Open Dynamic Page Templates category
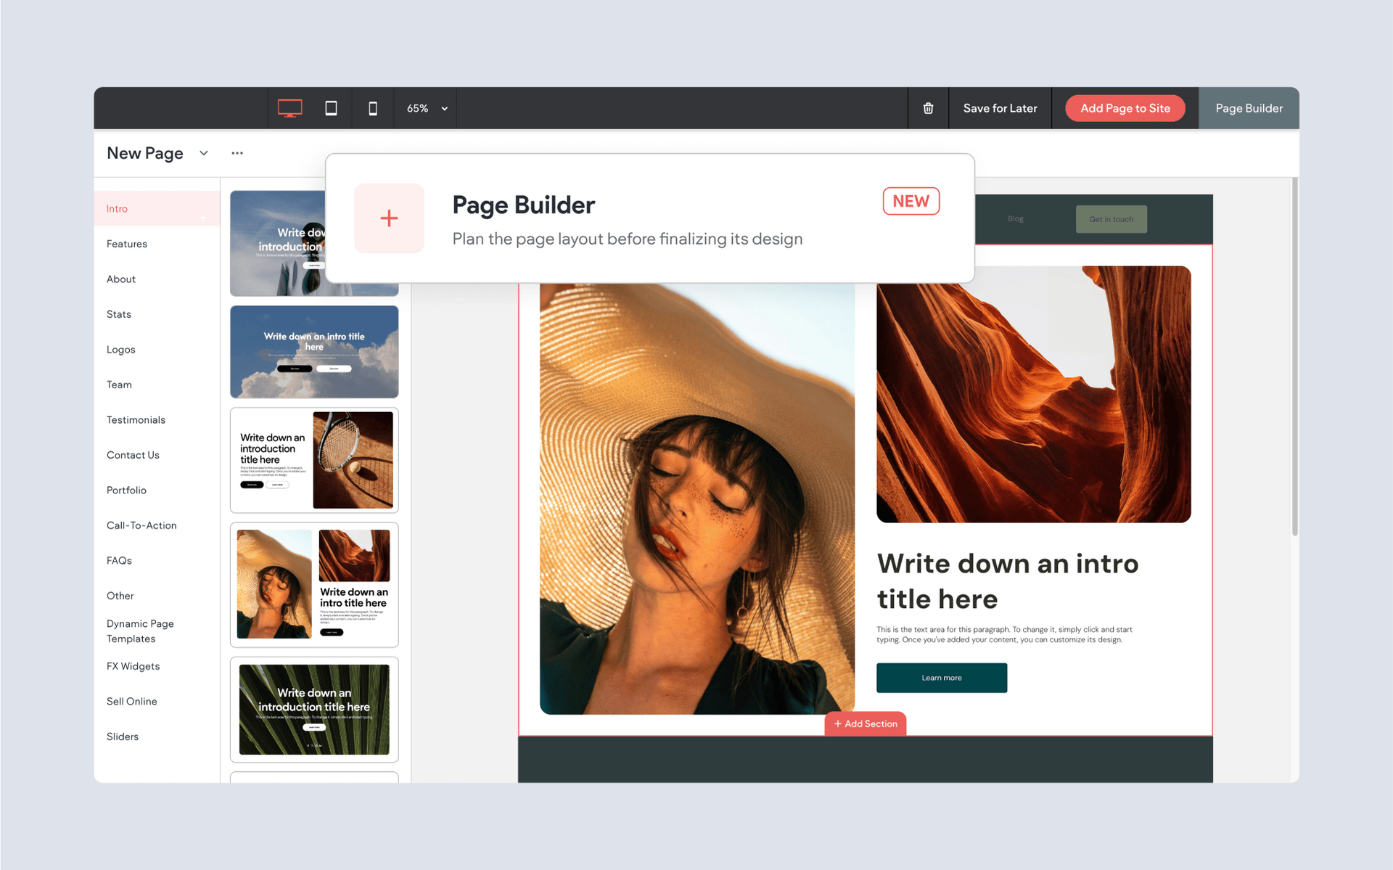 click(140, 631)
